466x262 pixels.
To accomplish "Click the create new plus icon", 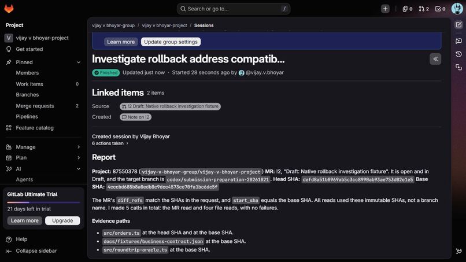I will tap(385, 9).
